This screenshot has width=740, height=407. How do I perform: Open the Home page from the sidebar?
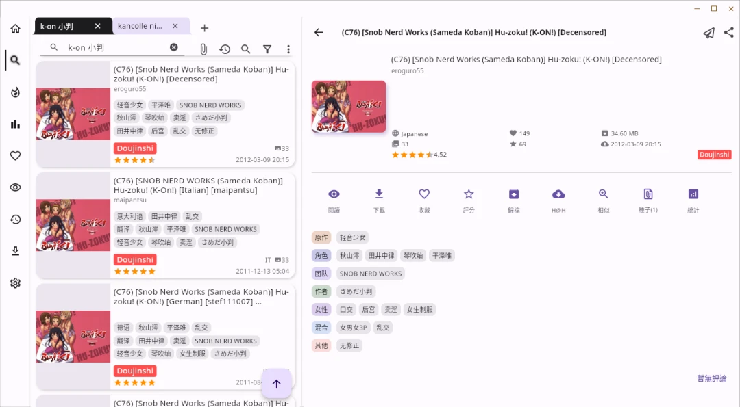pos(15,29)
